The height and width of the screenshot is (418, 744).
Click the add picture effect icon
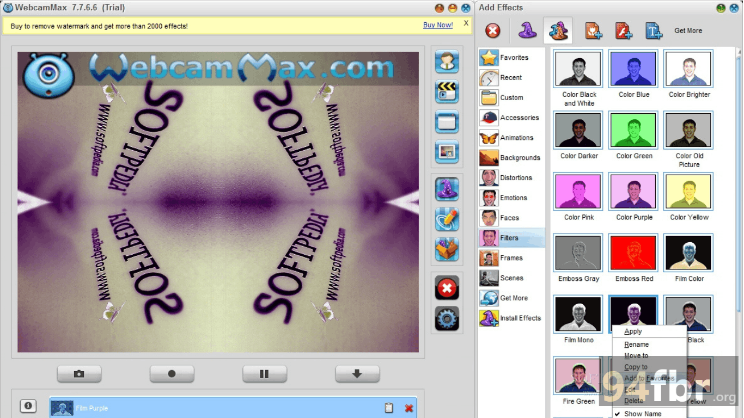[594, 30]
